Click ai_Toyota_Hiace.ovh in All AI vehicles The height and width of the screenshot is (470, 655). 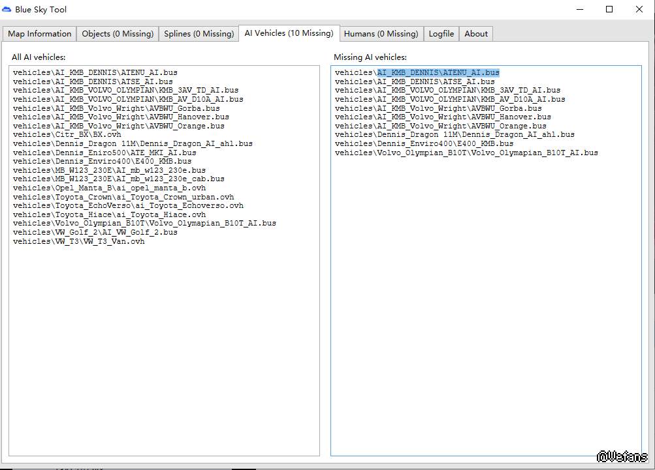[x=109, y=214]
